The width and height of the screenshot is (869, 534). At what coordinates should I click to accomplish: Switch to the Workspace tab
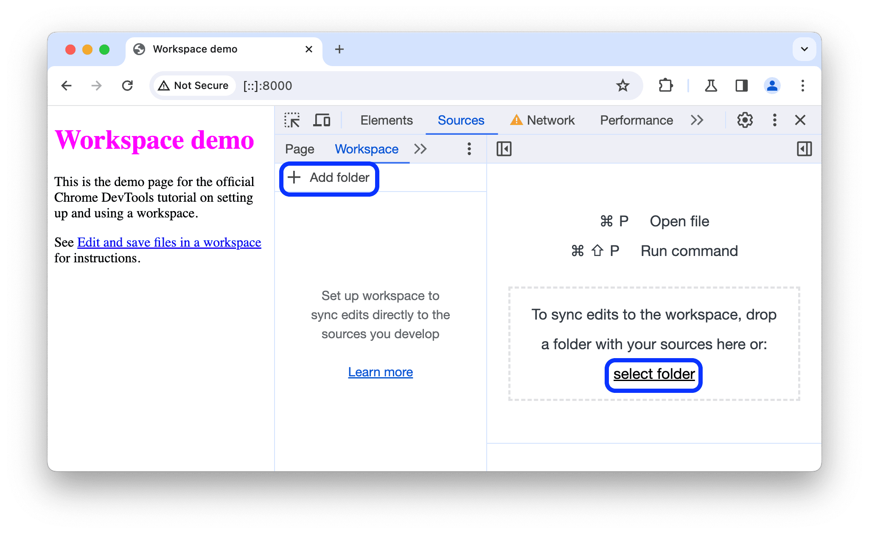(x=366, y=149)
